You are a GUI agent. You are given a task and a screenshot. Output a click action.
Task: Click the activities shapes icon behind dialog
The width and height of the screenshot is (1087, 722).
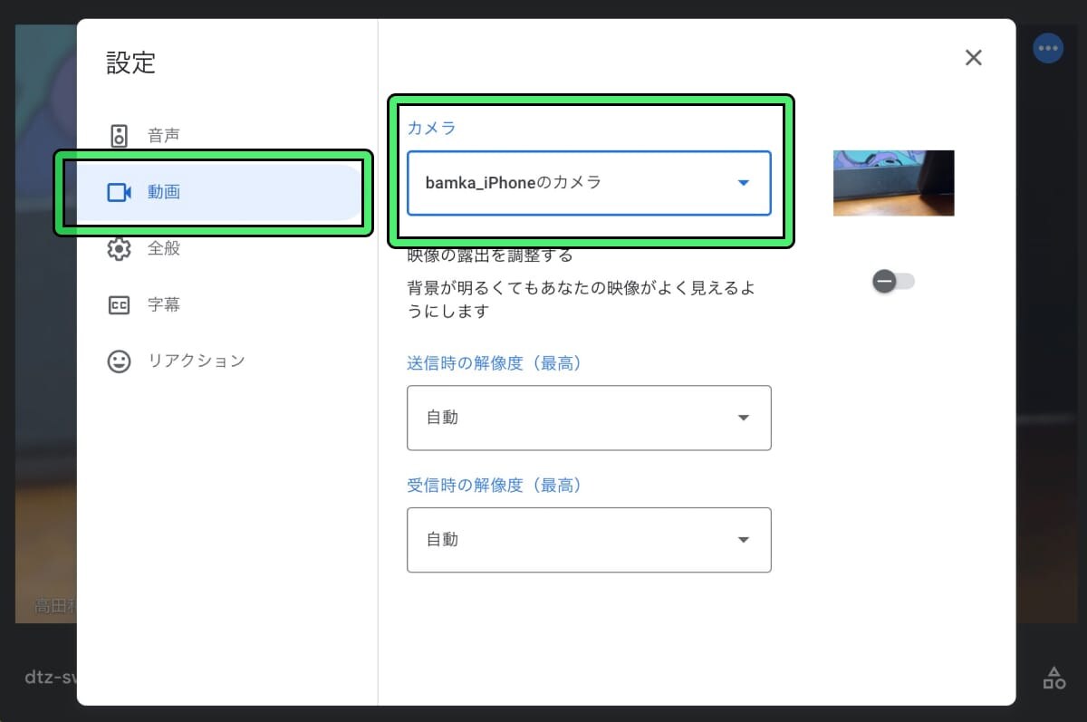(1054, 678)
